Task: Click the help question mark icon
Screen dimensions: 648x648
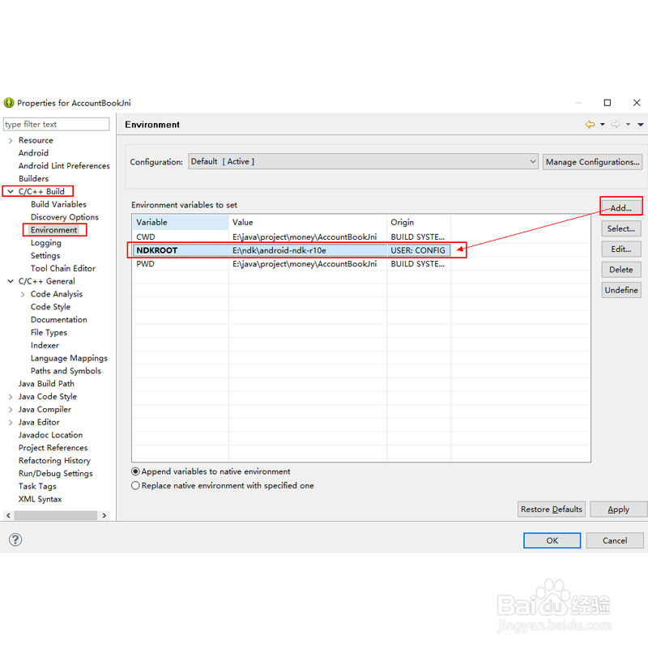Action: coord(15,539)
